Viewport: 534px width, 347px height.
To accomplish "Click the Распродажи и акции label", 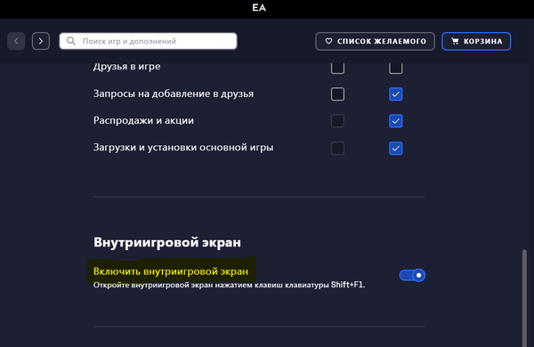I will tap(143, 120).
